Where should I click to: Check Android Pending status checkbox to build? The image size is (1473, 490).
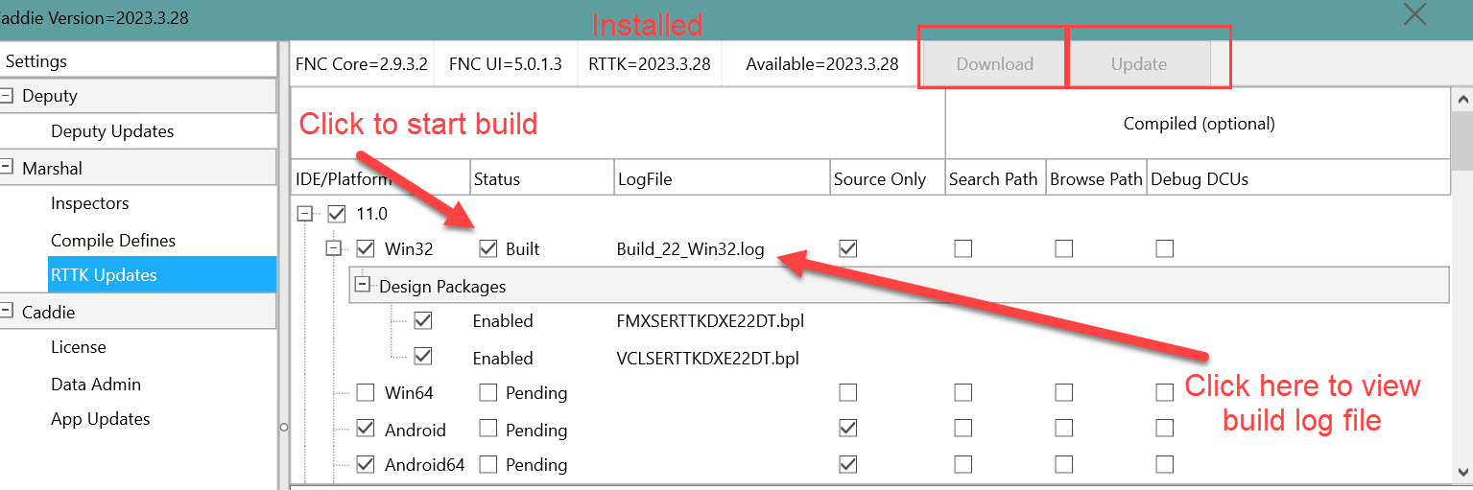pos(488,430)
